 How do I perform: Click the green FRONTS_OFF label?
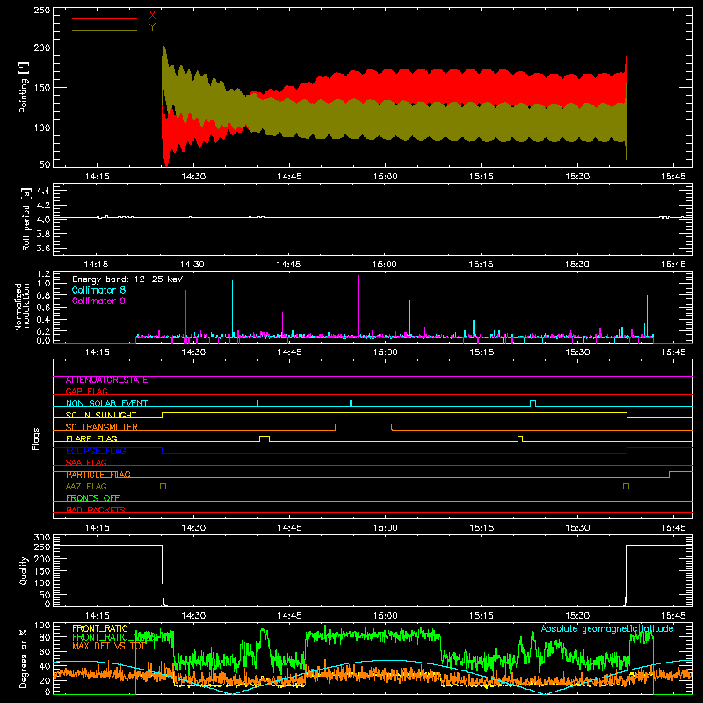pyautogui.click(x=93, y=498)
